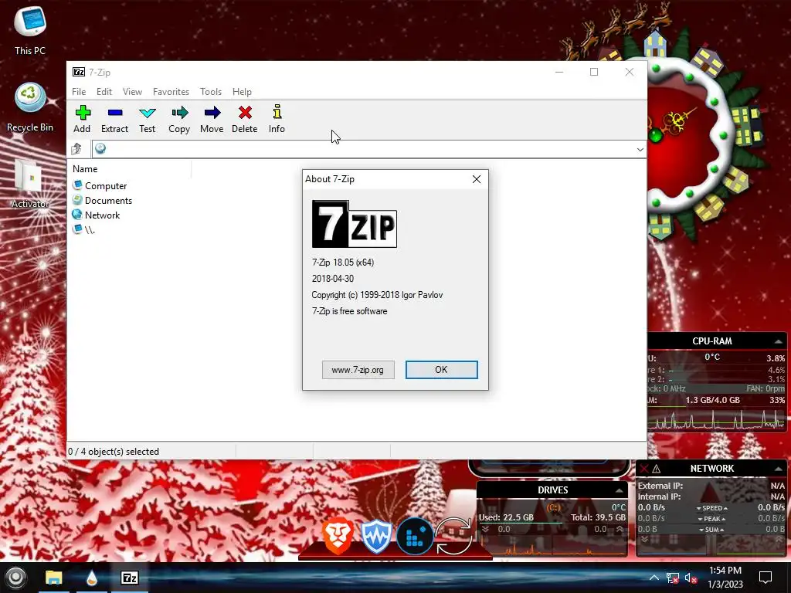The image size is (791, 593).
Task: Open blue dotted circle app in dock
Action: click(415, 536)
